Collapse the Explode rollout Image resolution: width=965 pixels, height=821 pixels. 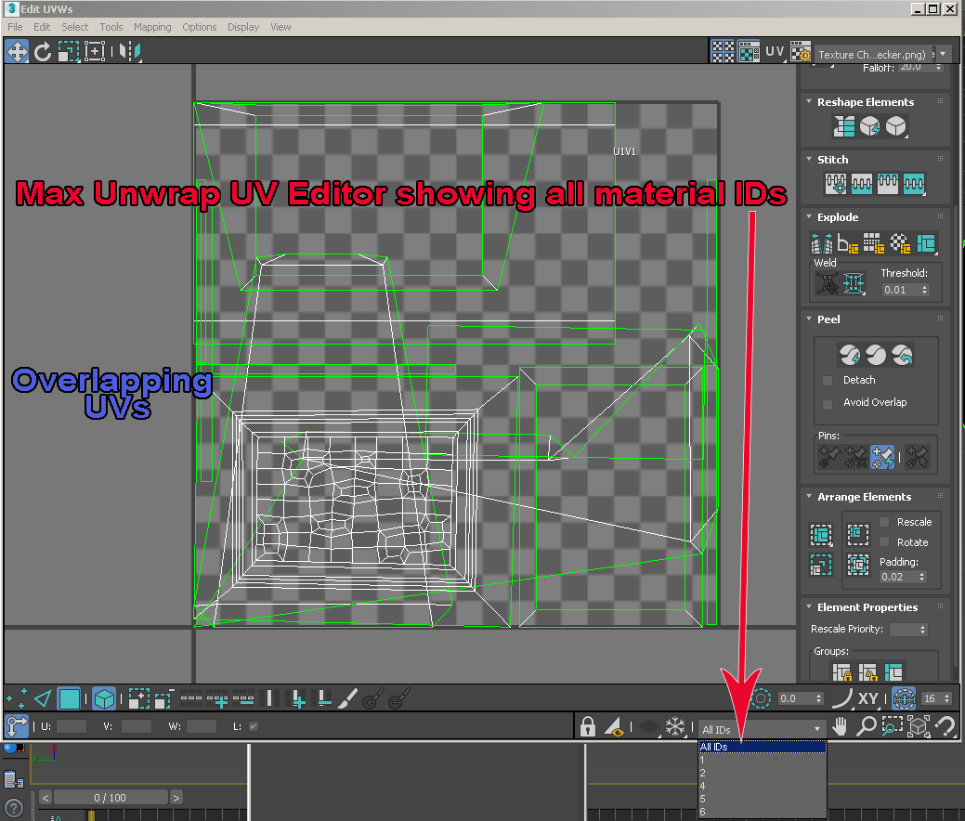(807, 216)
